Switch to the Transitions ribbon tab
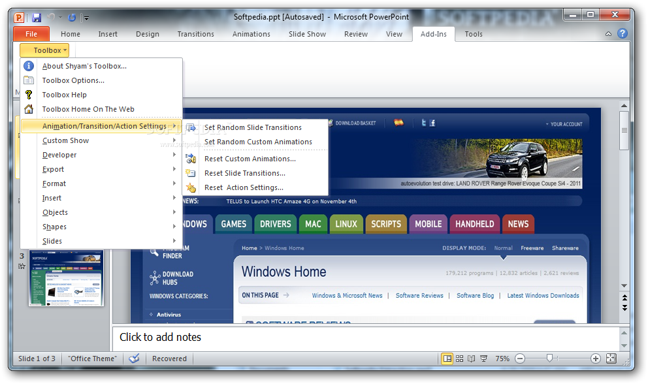 pos(195,34)
